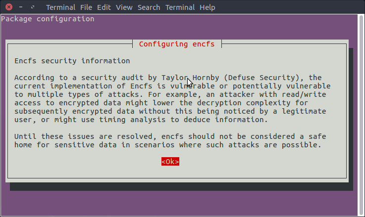This screenshot has height=217, width=365.
Task: Click the 'Package configuration' header text
Action: (48, 19)
